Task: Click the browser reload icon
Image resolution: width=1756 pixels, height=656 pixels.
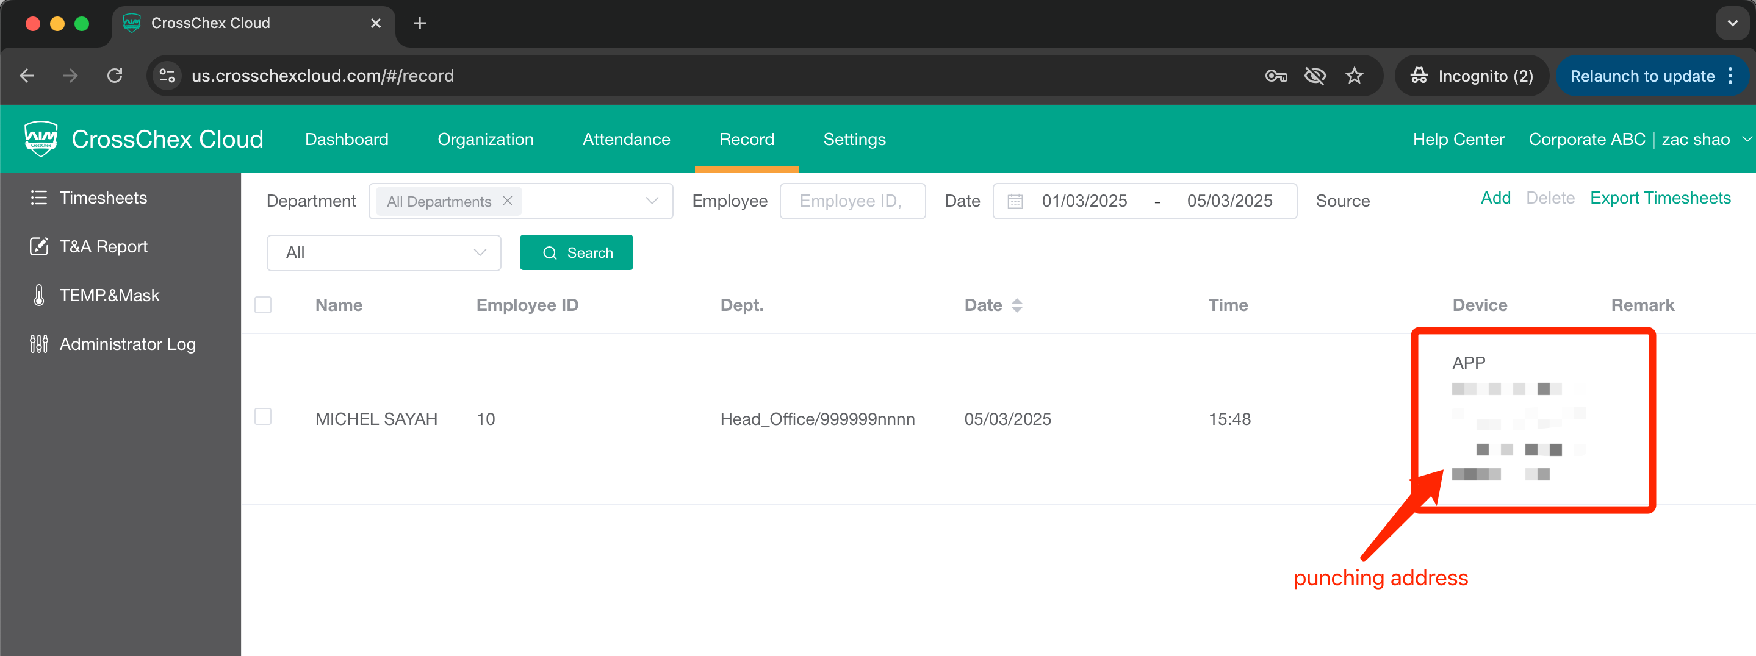Action: tap(115, 76)
